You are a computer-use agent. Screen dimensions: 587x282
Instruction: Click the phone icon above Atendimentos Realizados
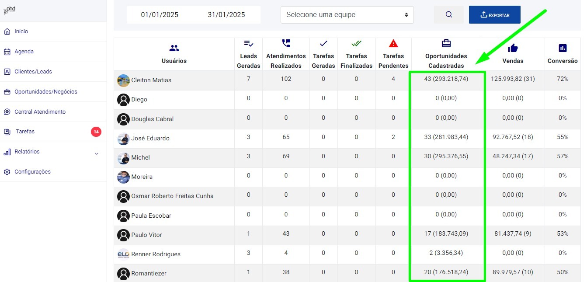[286, 43]
